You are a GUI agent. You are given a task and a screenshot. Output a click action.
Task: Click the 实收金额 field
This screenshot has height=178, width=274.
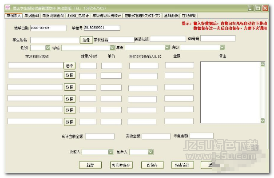[x=156, y=136]
